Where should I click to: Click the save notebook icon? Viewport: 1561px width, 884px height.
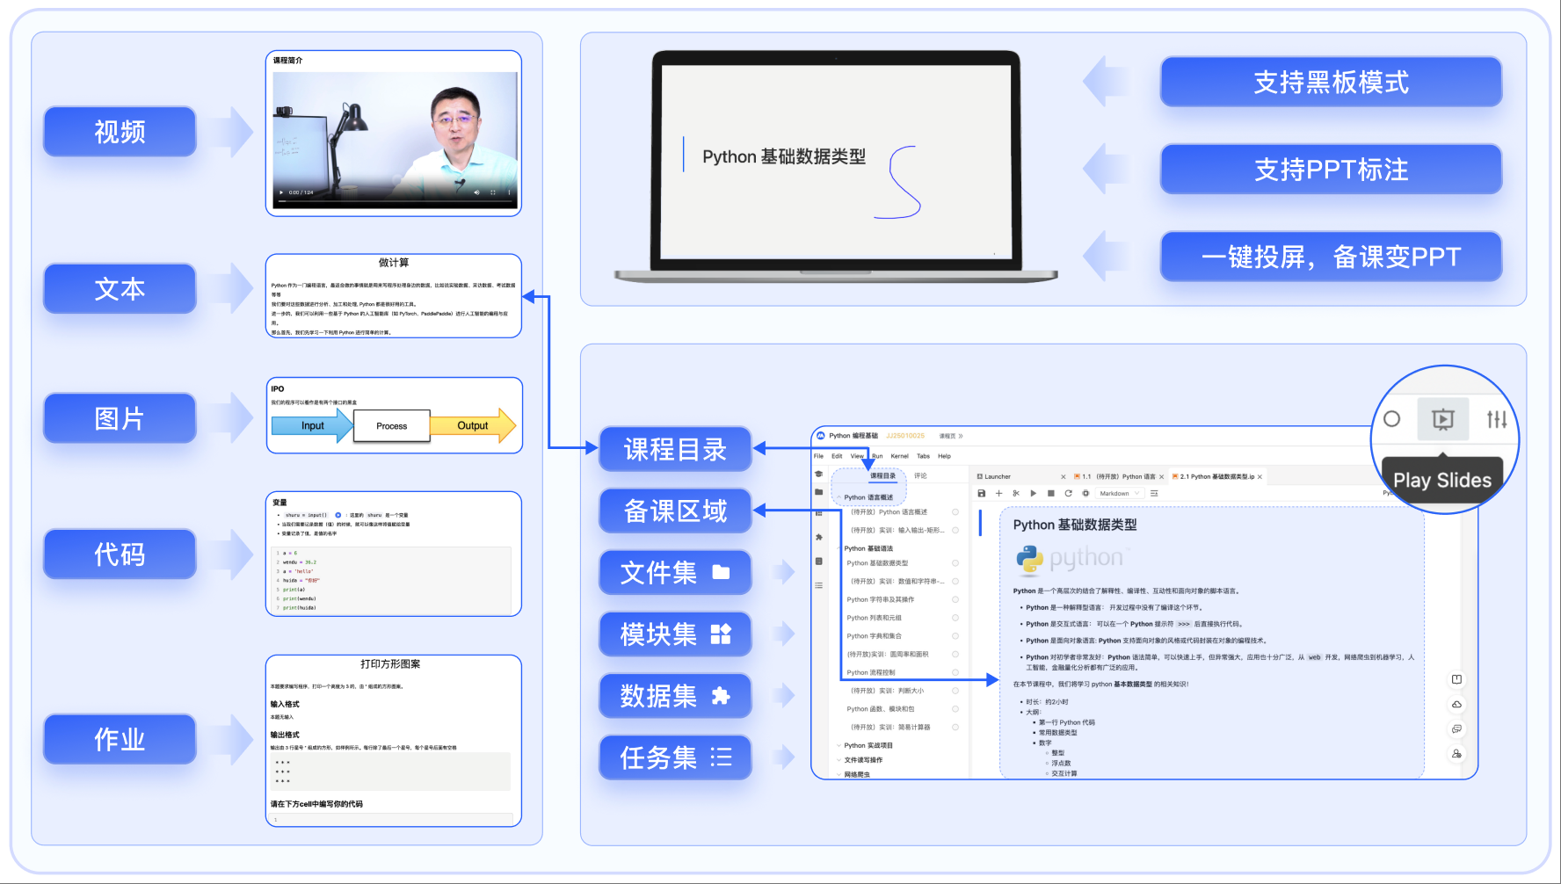tap(982, 494)
